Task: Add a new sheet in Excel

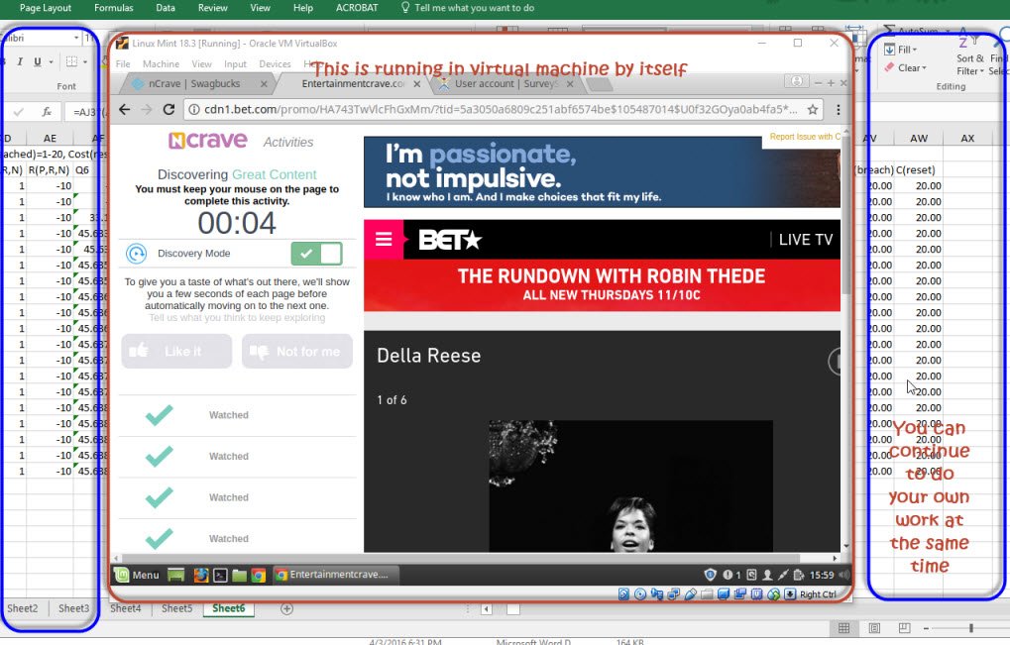Action: 287,608
